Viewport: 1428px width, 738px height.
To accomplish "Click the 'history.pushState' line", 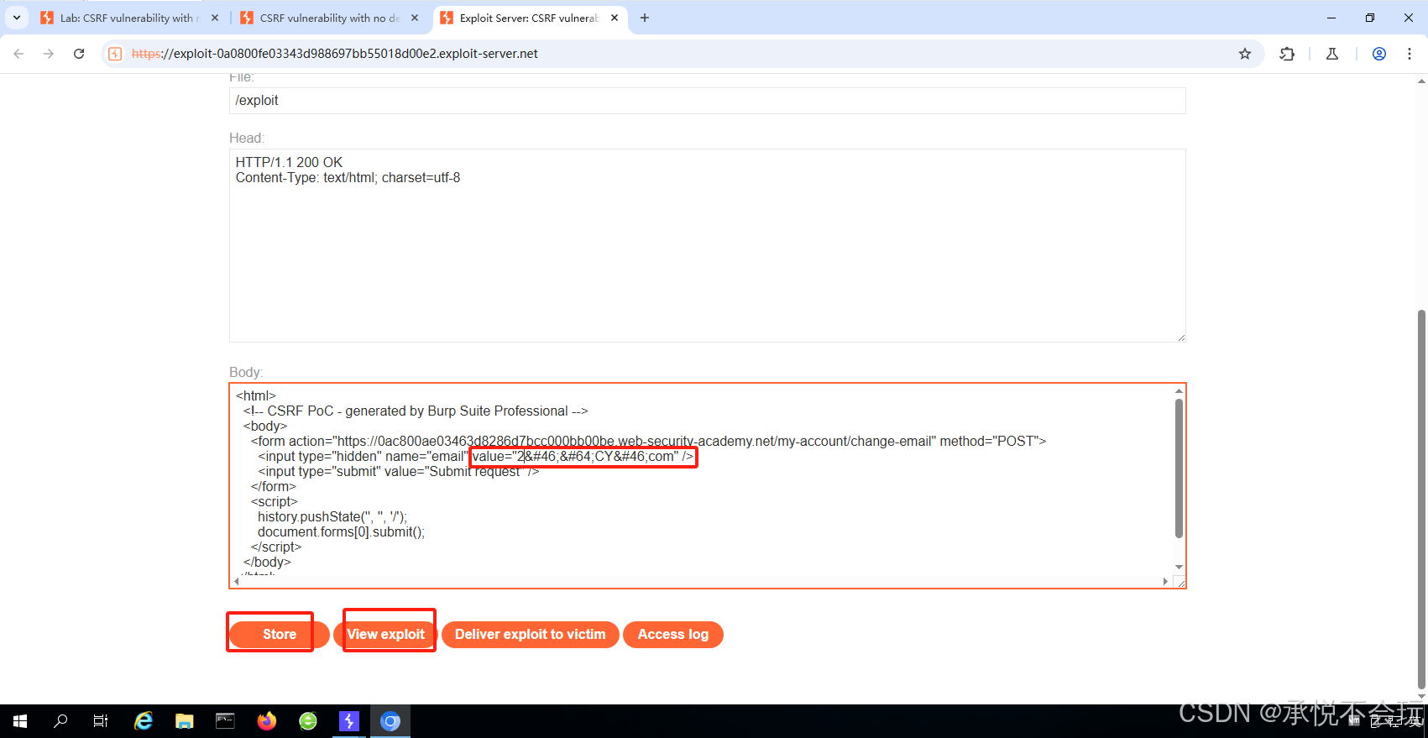I will click(x=332, y=517).
